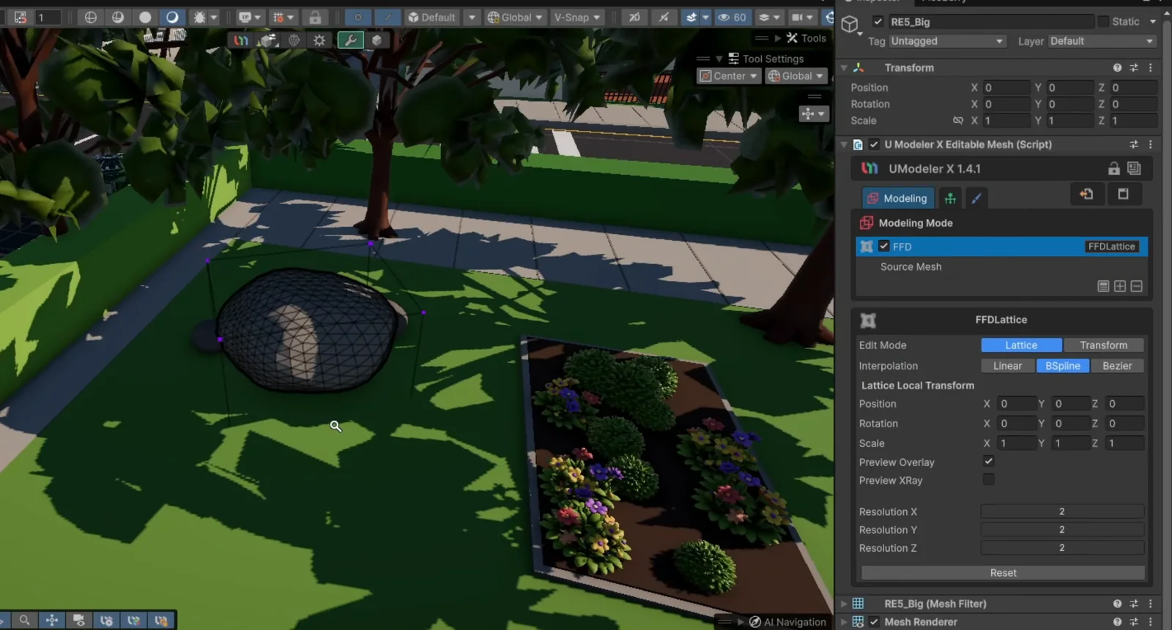This screenshot has height=630, width=1172.
Task: Click the magnifier zoom tool in bottom toolbar
Action: (24, 620)
